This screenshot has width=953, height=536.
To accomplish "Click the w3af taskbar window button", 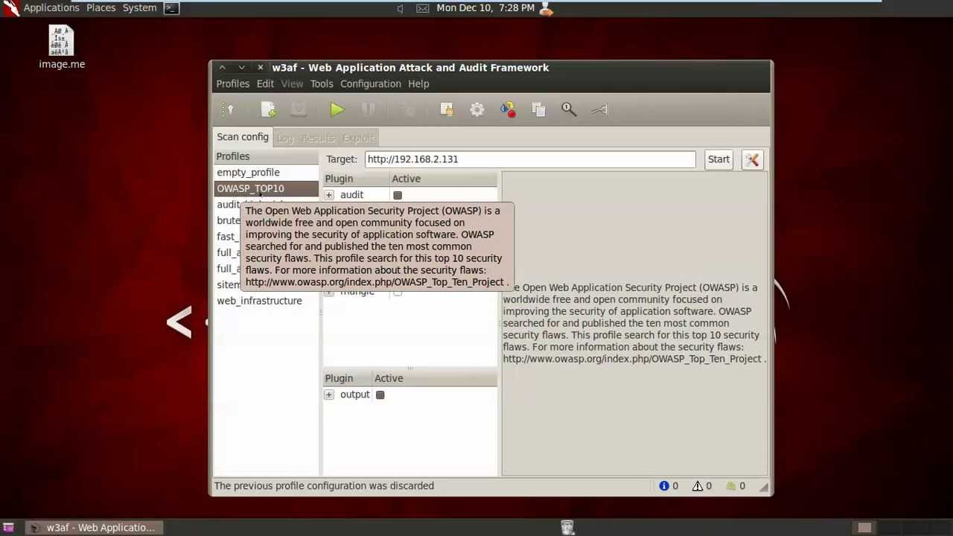I will [x=94, y=528].
